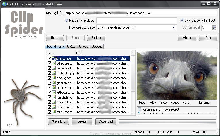Image resolution: width=220 pixels, height=136 pixels.
Task: Click the Download button
Action: point(106,121)
